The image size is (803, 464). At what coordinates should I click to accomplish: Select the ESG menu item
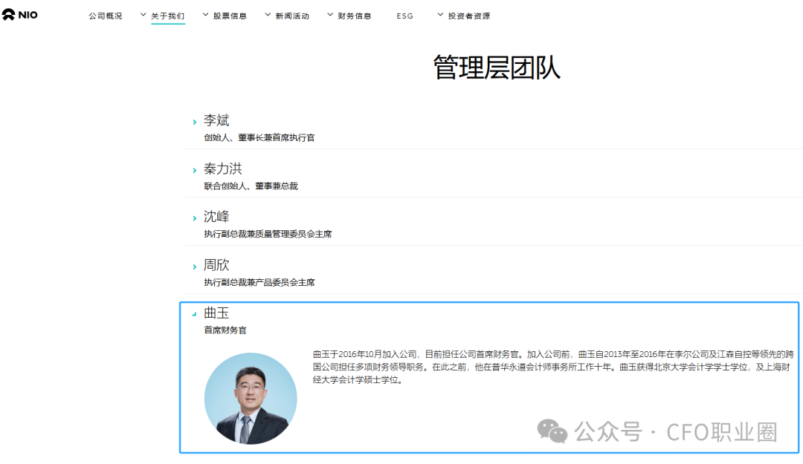point(404,15)
